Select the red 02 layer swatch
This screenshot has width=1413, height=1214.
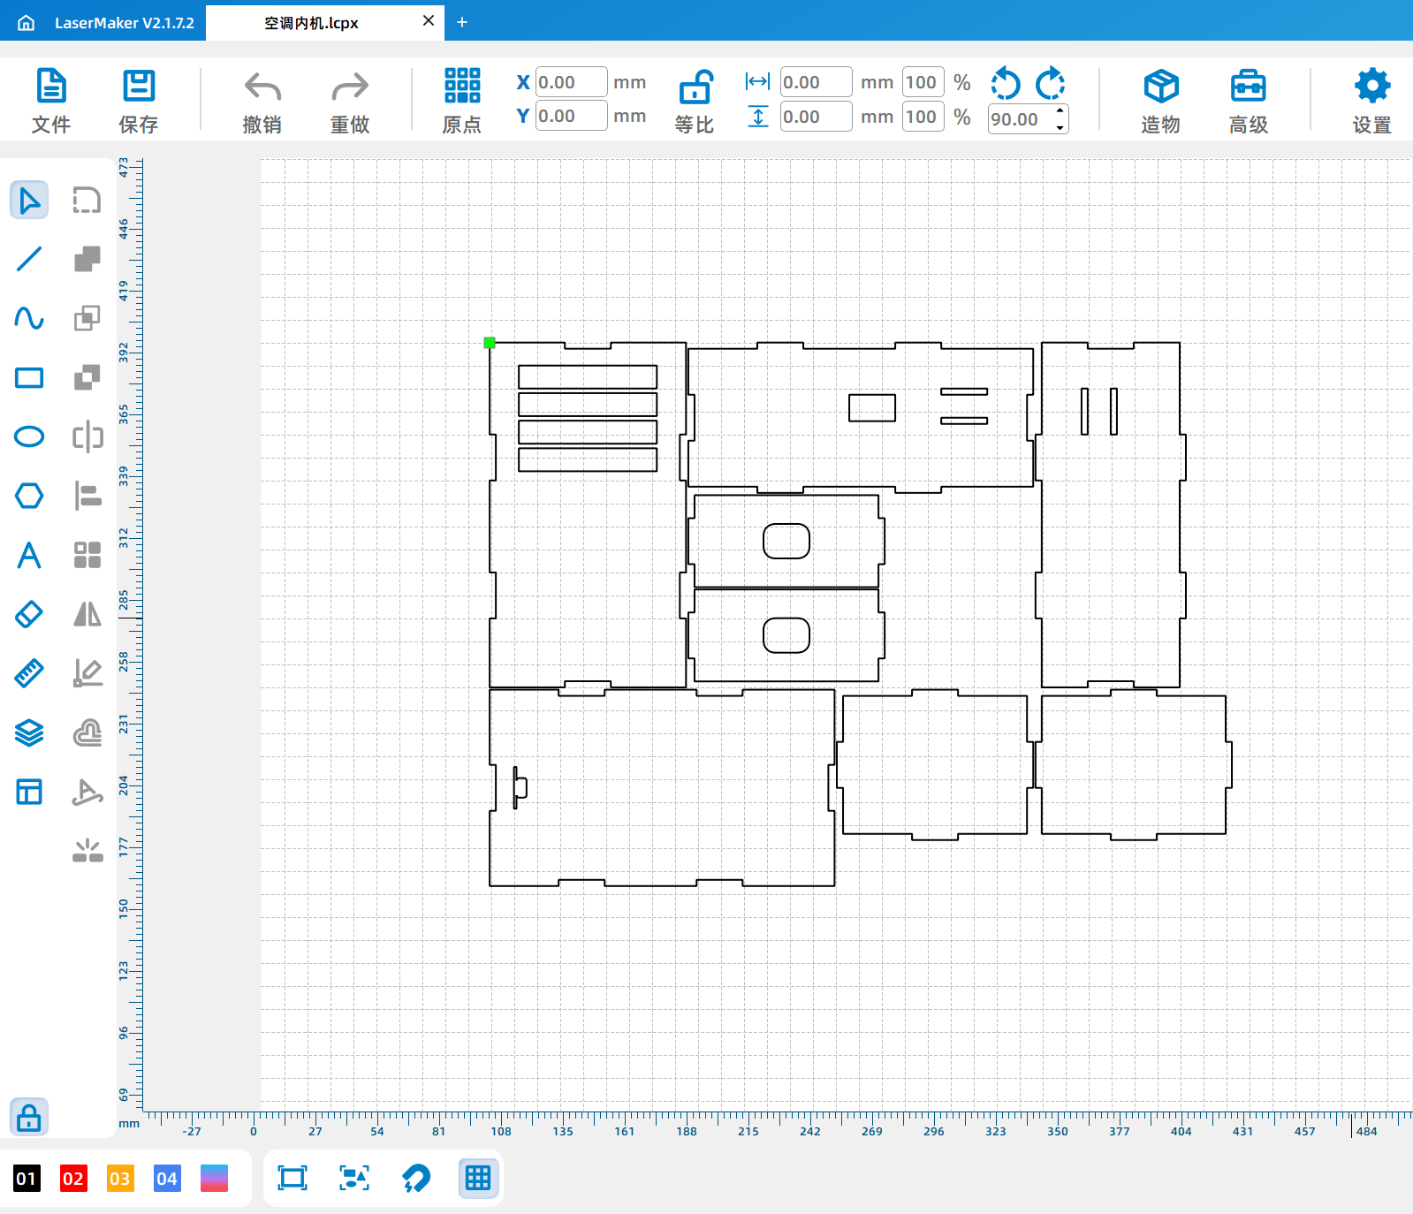73,1178
